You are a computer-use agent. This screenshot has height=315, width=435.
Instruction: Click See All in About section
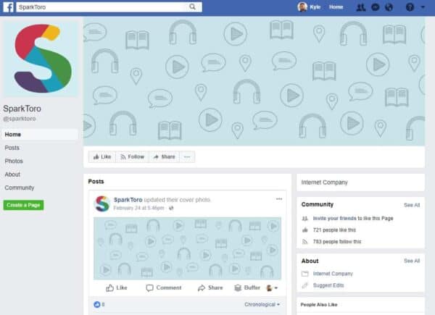412,261
